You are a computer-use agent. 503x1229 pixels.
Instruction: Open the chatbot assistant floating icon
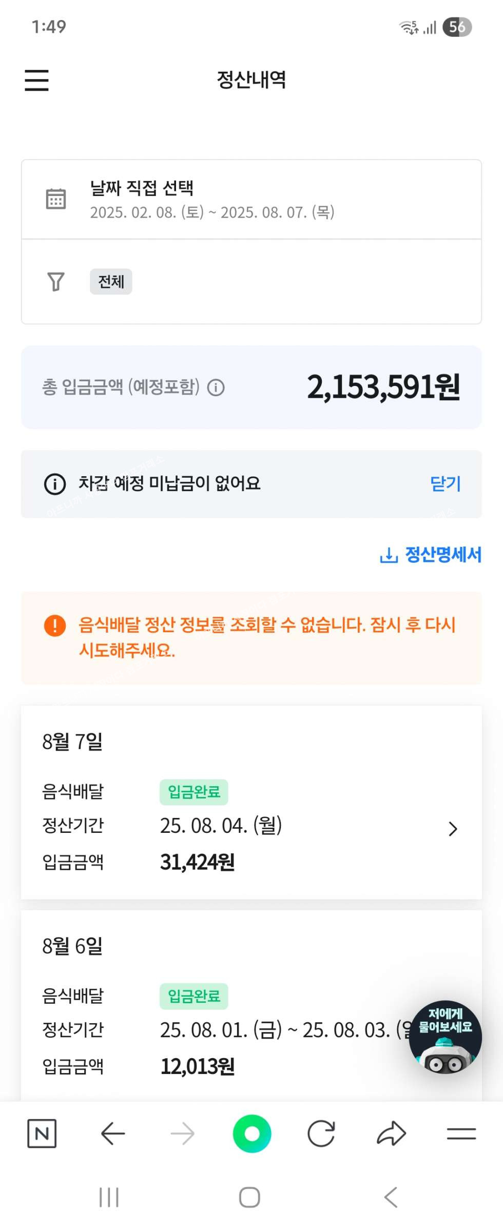(x=445, y=1037)
